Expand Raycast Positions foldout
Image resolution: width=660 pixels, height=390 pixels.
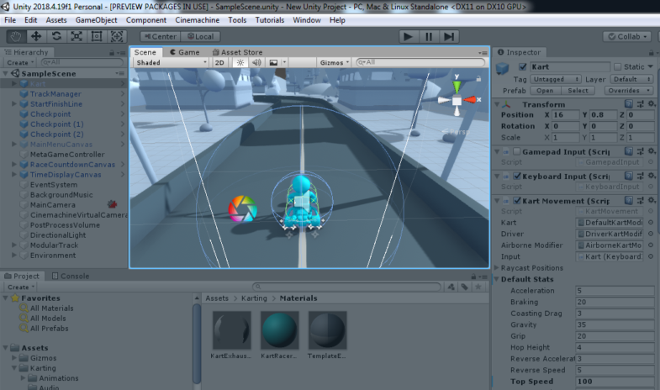tap(497, 267)
